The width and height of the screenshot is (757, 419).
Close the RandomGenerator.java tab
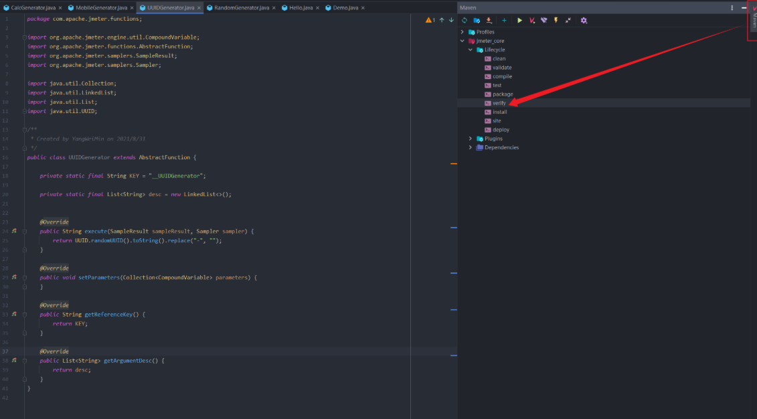coord(274,8)
